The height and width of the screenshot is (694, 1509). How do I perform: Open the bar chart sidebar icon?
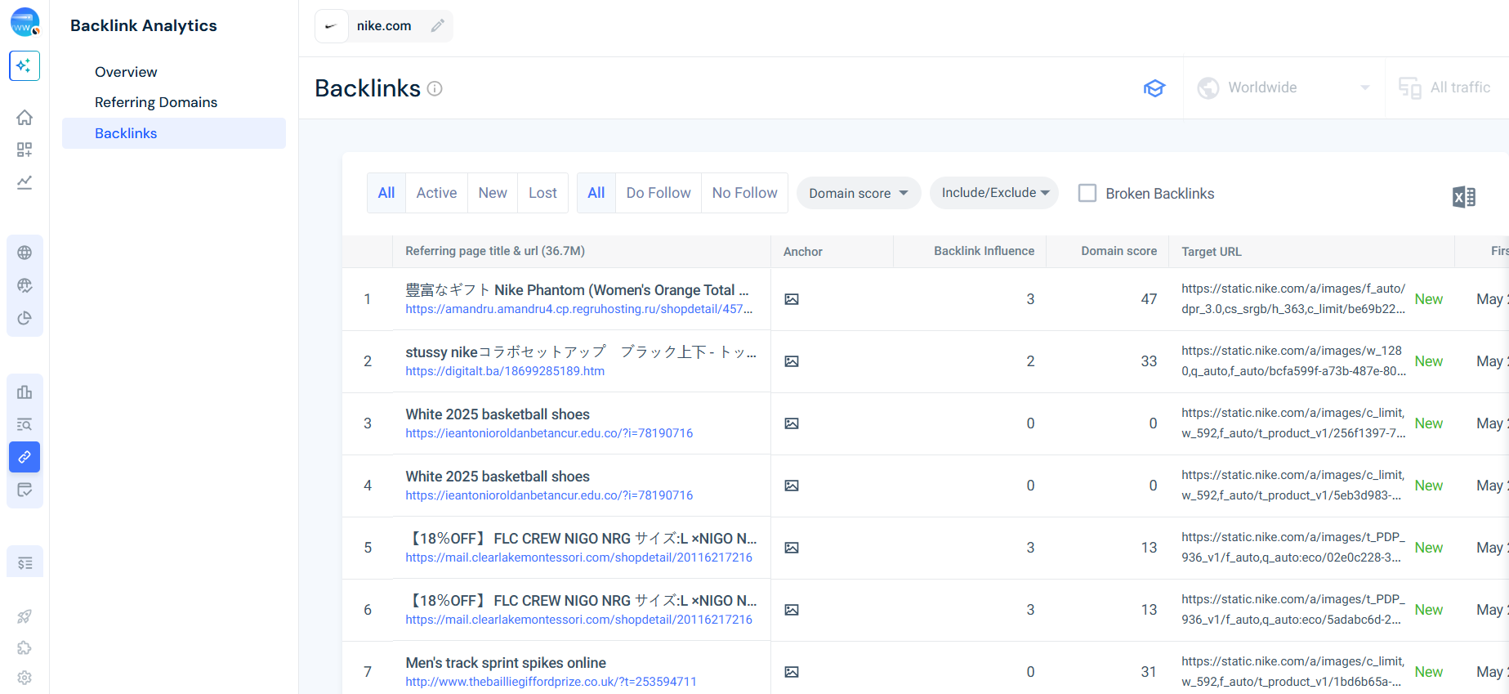25,392
